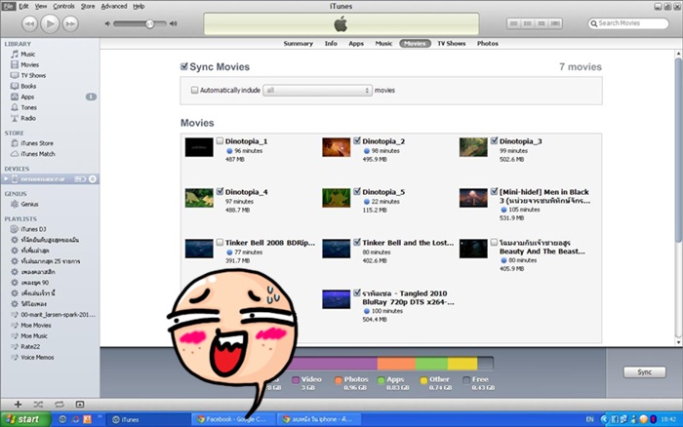Image resolution: width=683 pixels, height=427 pixels.
Task: Open iTunes Match
Action: tap(37, 154)
